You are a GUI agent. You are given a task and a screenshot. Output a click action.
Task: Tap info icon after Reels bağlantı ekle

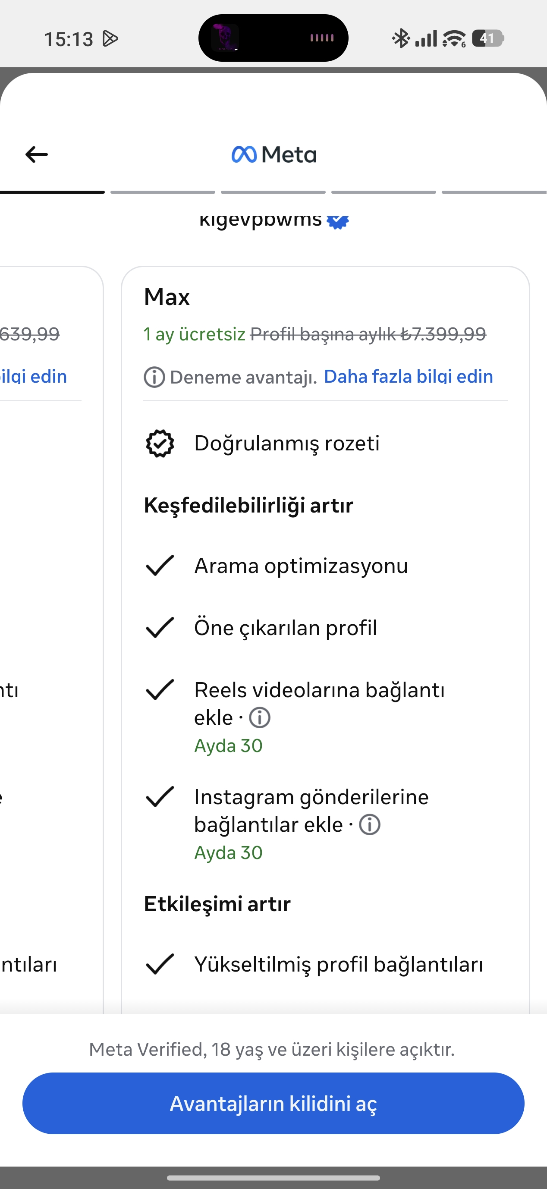point(259,718)
